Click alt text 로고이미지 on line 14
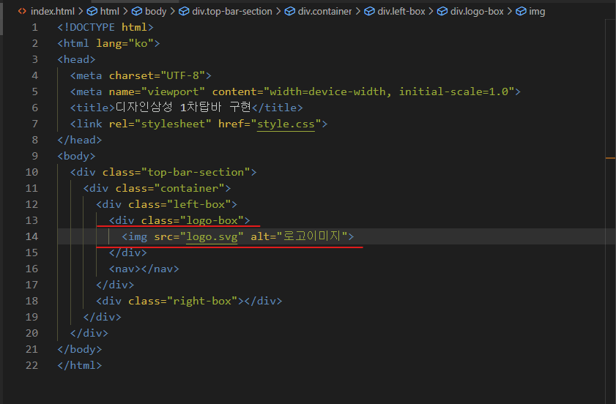Viewport: 616px width, 404px height. (312, 236)
